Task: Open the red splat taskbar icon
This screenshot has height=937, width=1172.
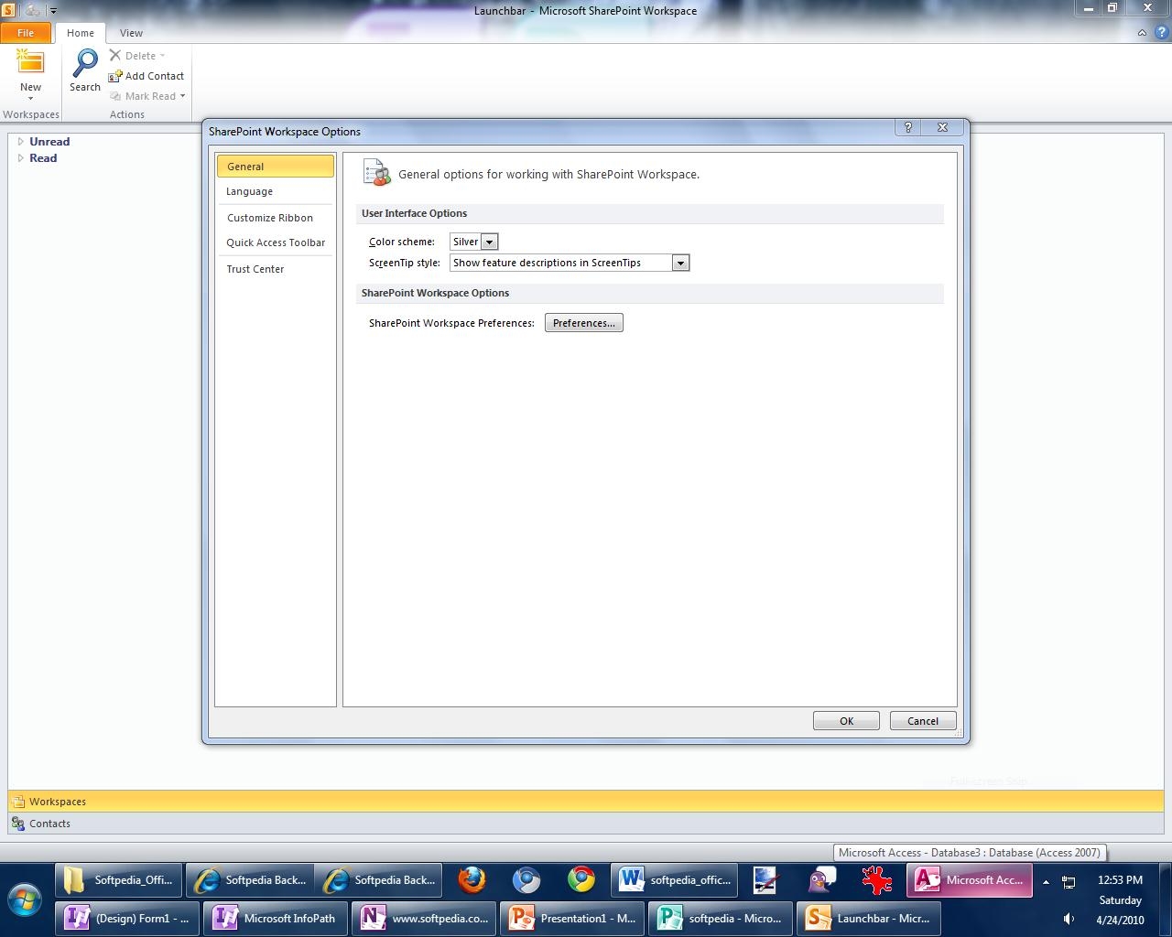Action: tap(876, 880)
